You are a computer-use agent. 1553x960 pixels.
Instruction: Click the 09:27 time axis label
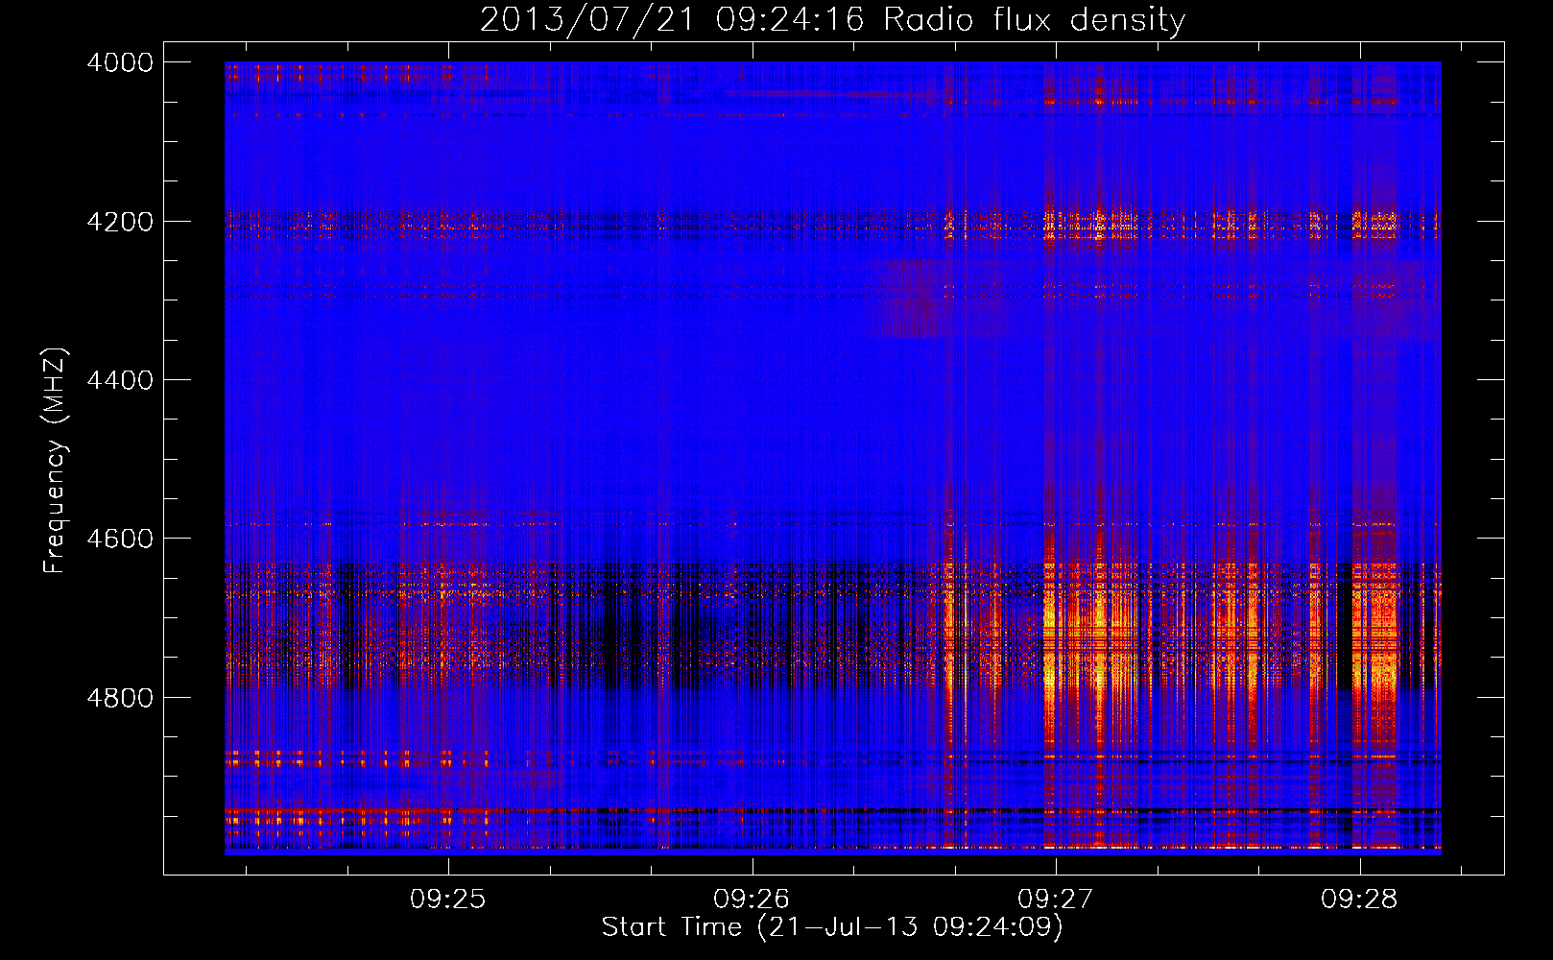[1056, 899]
